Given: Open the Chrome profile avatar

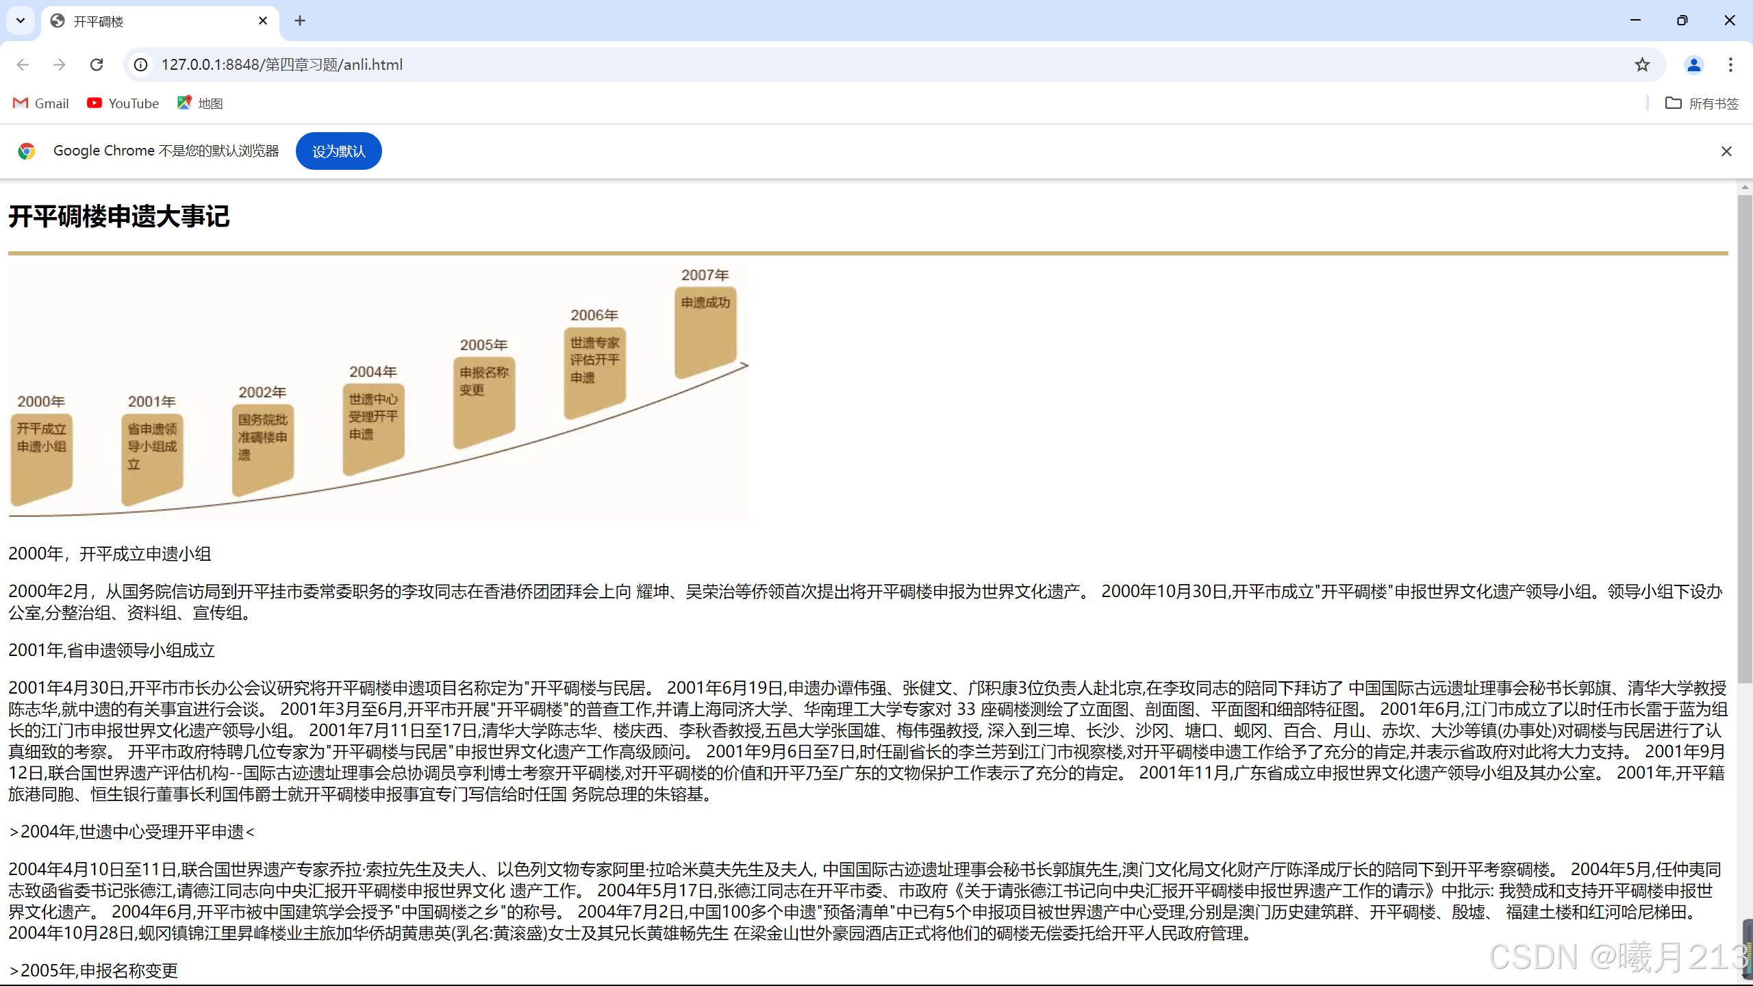Looking at the screenshot, I should point(1693,64).
